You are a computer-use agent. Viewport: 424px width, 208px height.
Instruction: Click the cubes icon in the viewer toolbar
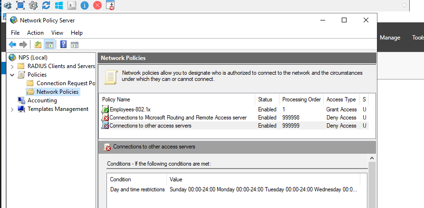8,5
